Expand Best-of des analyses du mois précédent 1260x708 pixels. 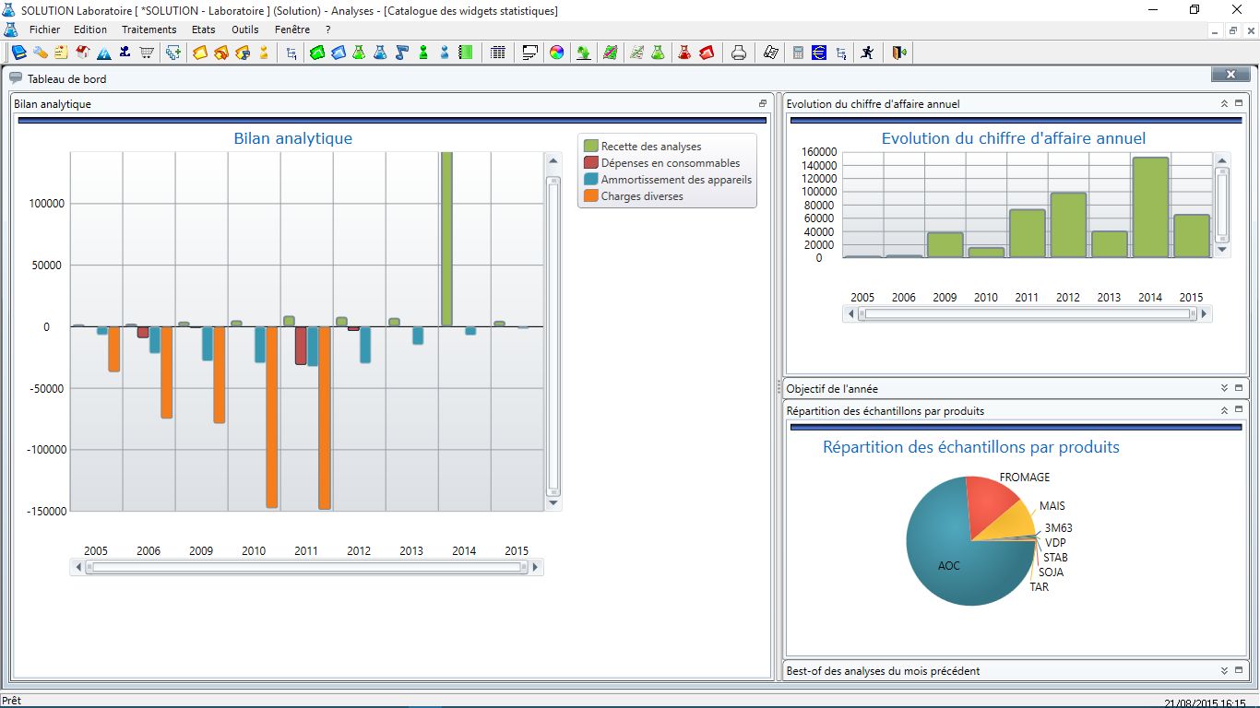[x=1224, y=670]
